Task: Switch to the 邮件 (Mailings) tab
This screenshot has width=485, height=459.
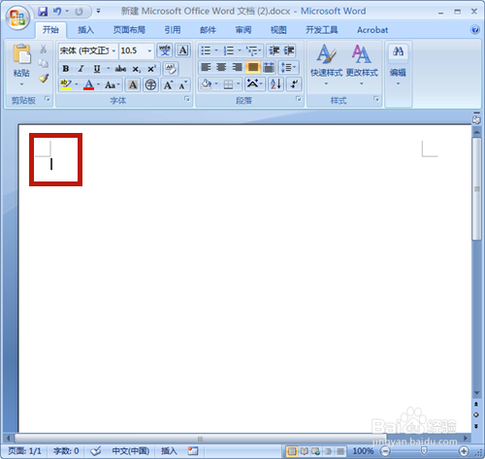Action: 208,30
